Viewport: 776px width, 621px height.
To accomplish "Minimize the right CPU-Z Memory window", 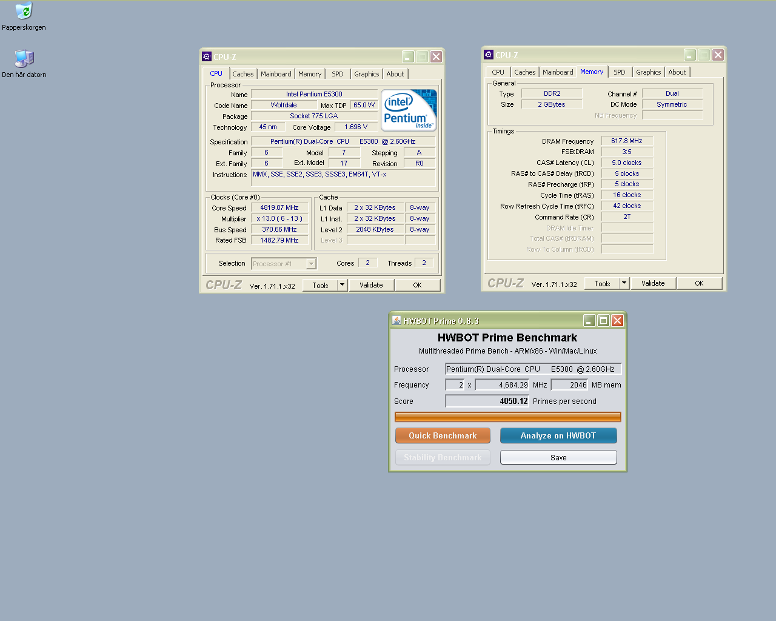I will (690, 55).
